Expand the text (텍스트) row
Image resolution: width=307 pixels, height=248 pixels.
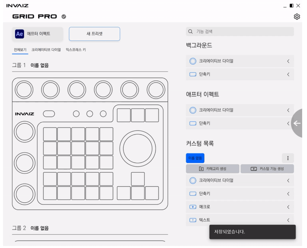240,220
